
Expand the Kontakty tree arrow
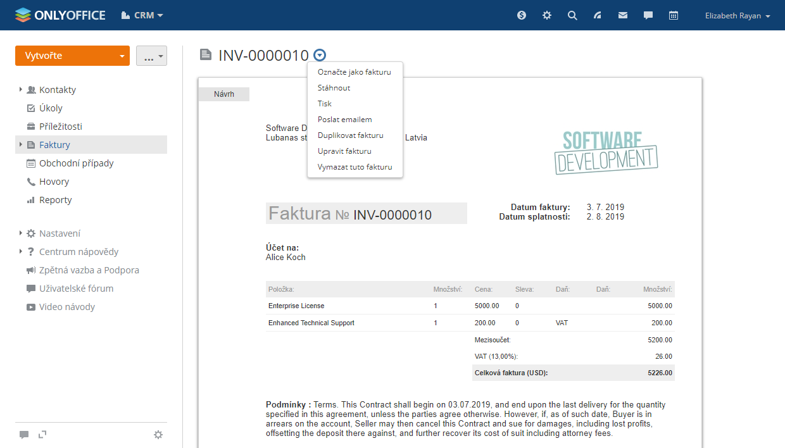[x=21, y=90]
